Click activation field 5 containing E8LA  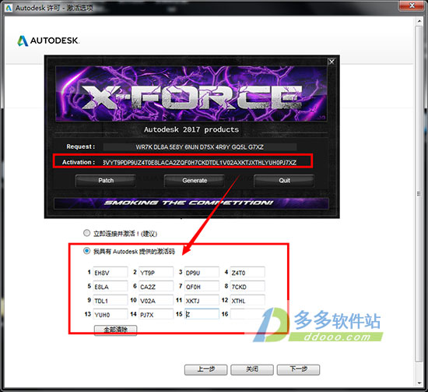click(111, 286)
